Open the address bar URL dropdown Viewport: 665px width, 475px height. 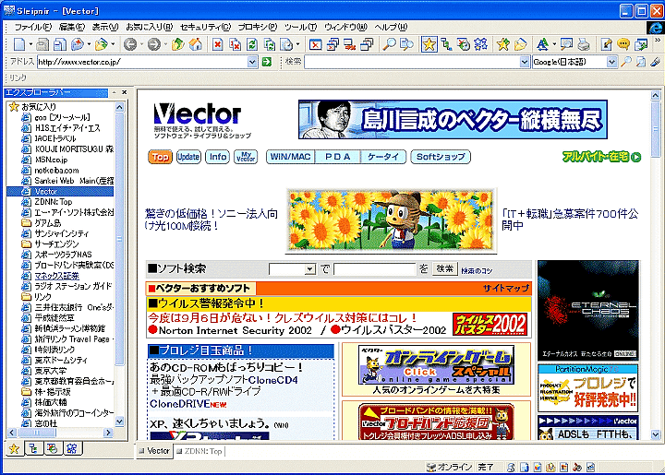pos(252,62)
